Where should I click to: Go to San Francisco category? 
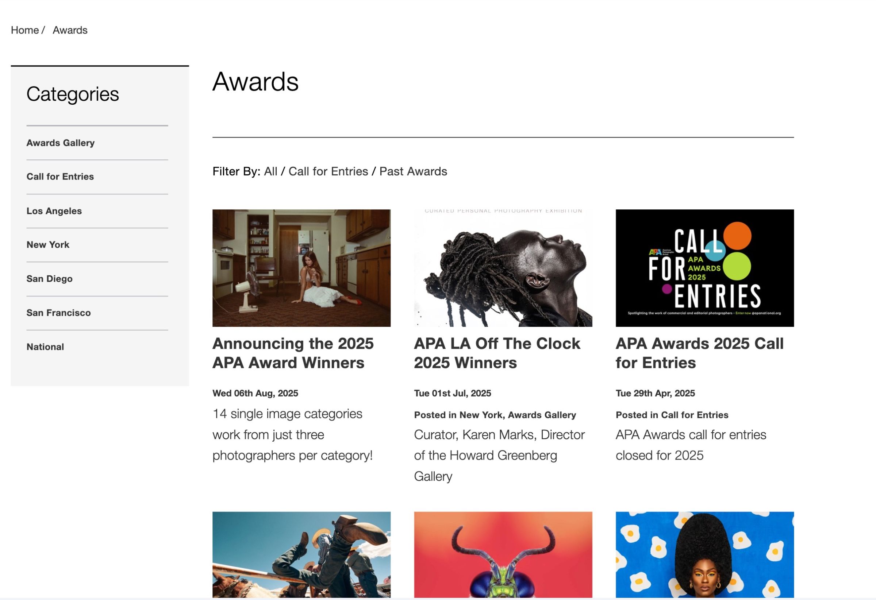[x=58, y=313]
